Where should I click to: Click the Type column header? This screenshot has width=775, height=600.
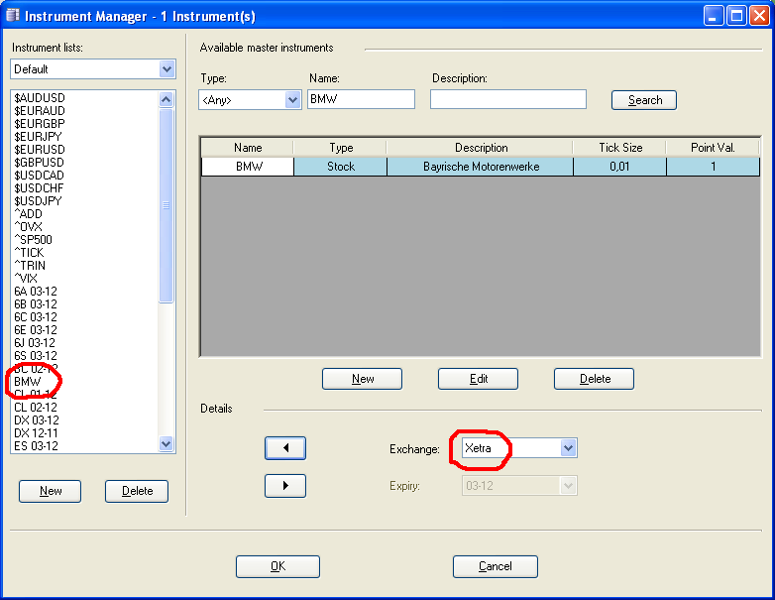[x=341, y=148]
